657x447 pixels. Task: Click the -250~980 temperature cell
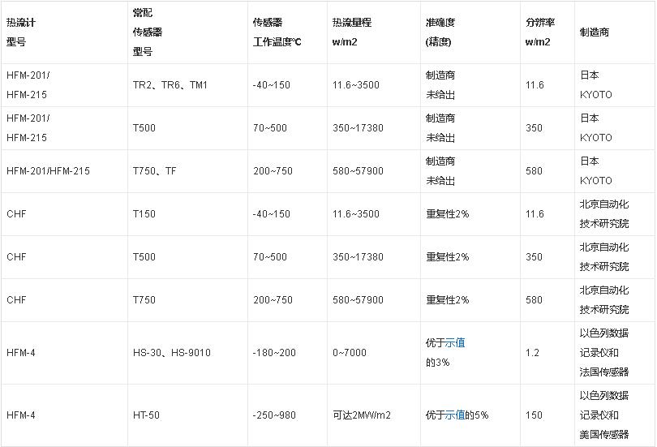pos(274,415)
